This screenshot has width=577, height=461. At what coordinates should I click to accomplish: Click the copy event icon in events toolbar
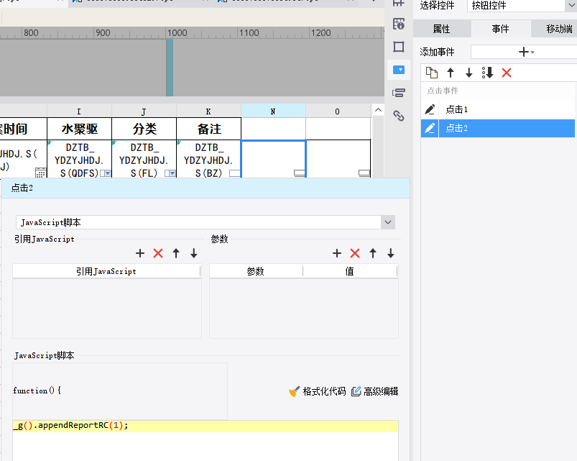pos(431,73)
